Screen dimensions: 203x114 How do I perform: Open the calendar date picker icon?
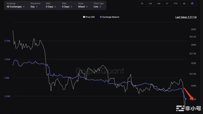(x=192, y=4)
